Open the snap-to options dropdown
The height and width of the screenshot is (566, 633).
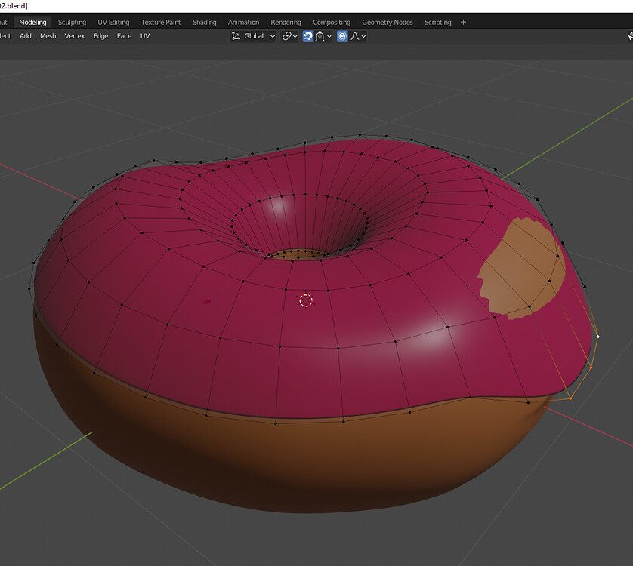pyautogui.click(x=329, y=35)
